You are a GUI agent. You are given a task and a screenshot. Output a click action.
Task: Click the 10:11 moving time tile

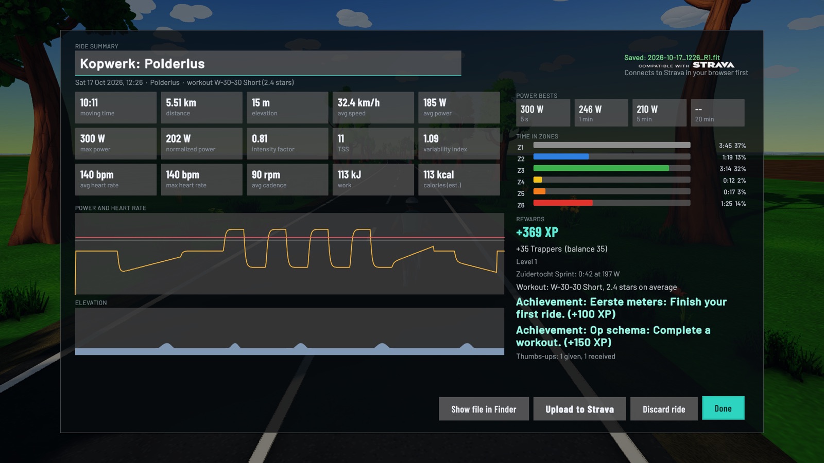coord(116,108)
